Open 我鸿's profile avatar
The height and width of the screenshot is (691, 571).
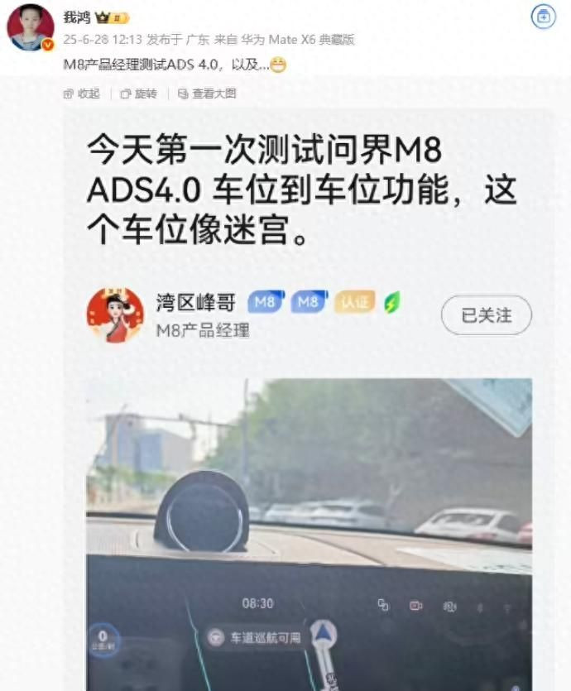coord(31,27)
